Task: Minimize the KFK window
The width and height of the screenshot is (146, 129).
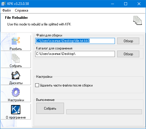Action: [x=113, y=4]
